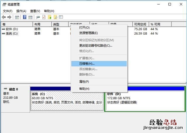Open the blue question mark help icon
This screenshot has width=187, height=133.
25,17
